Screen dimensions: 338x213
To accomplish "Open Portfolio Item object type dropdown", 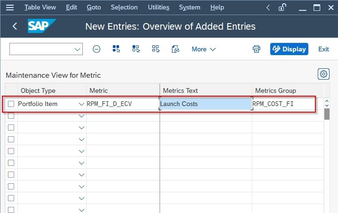I will click(x=81, y=104).
